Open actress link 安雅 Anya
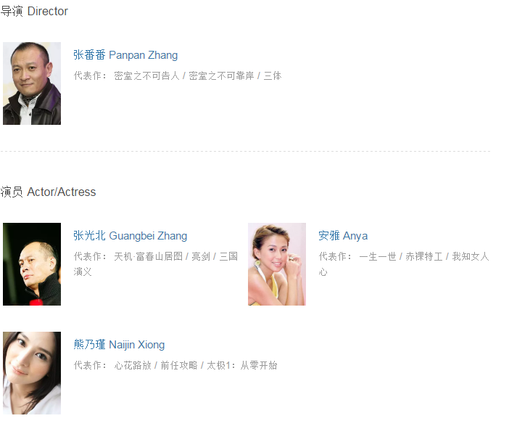 pyautogui.click(x=343, y=236)
